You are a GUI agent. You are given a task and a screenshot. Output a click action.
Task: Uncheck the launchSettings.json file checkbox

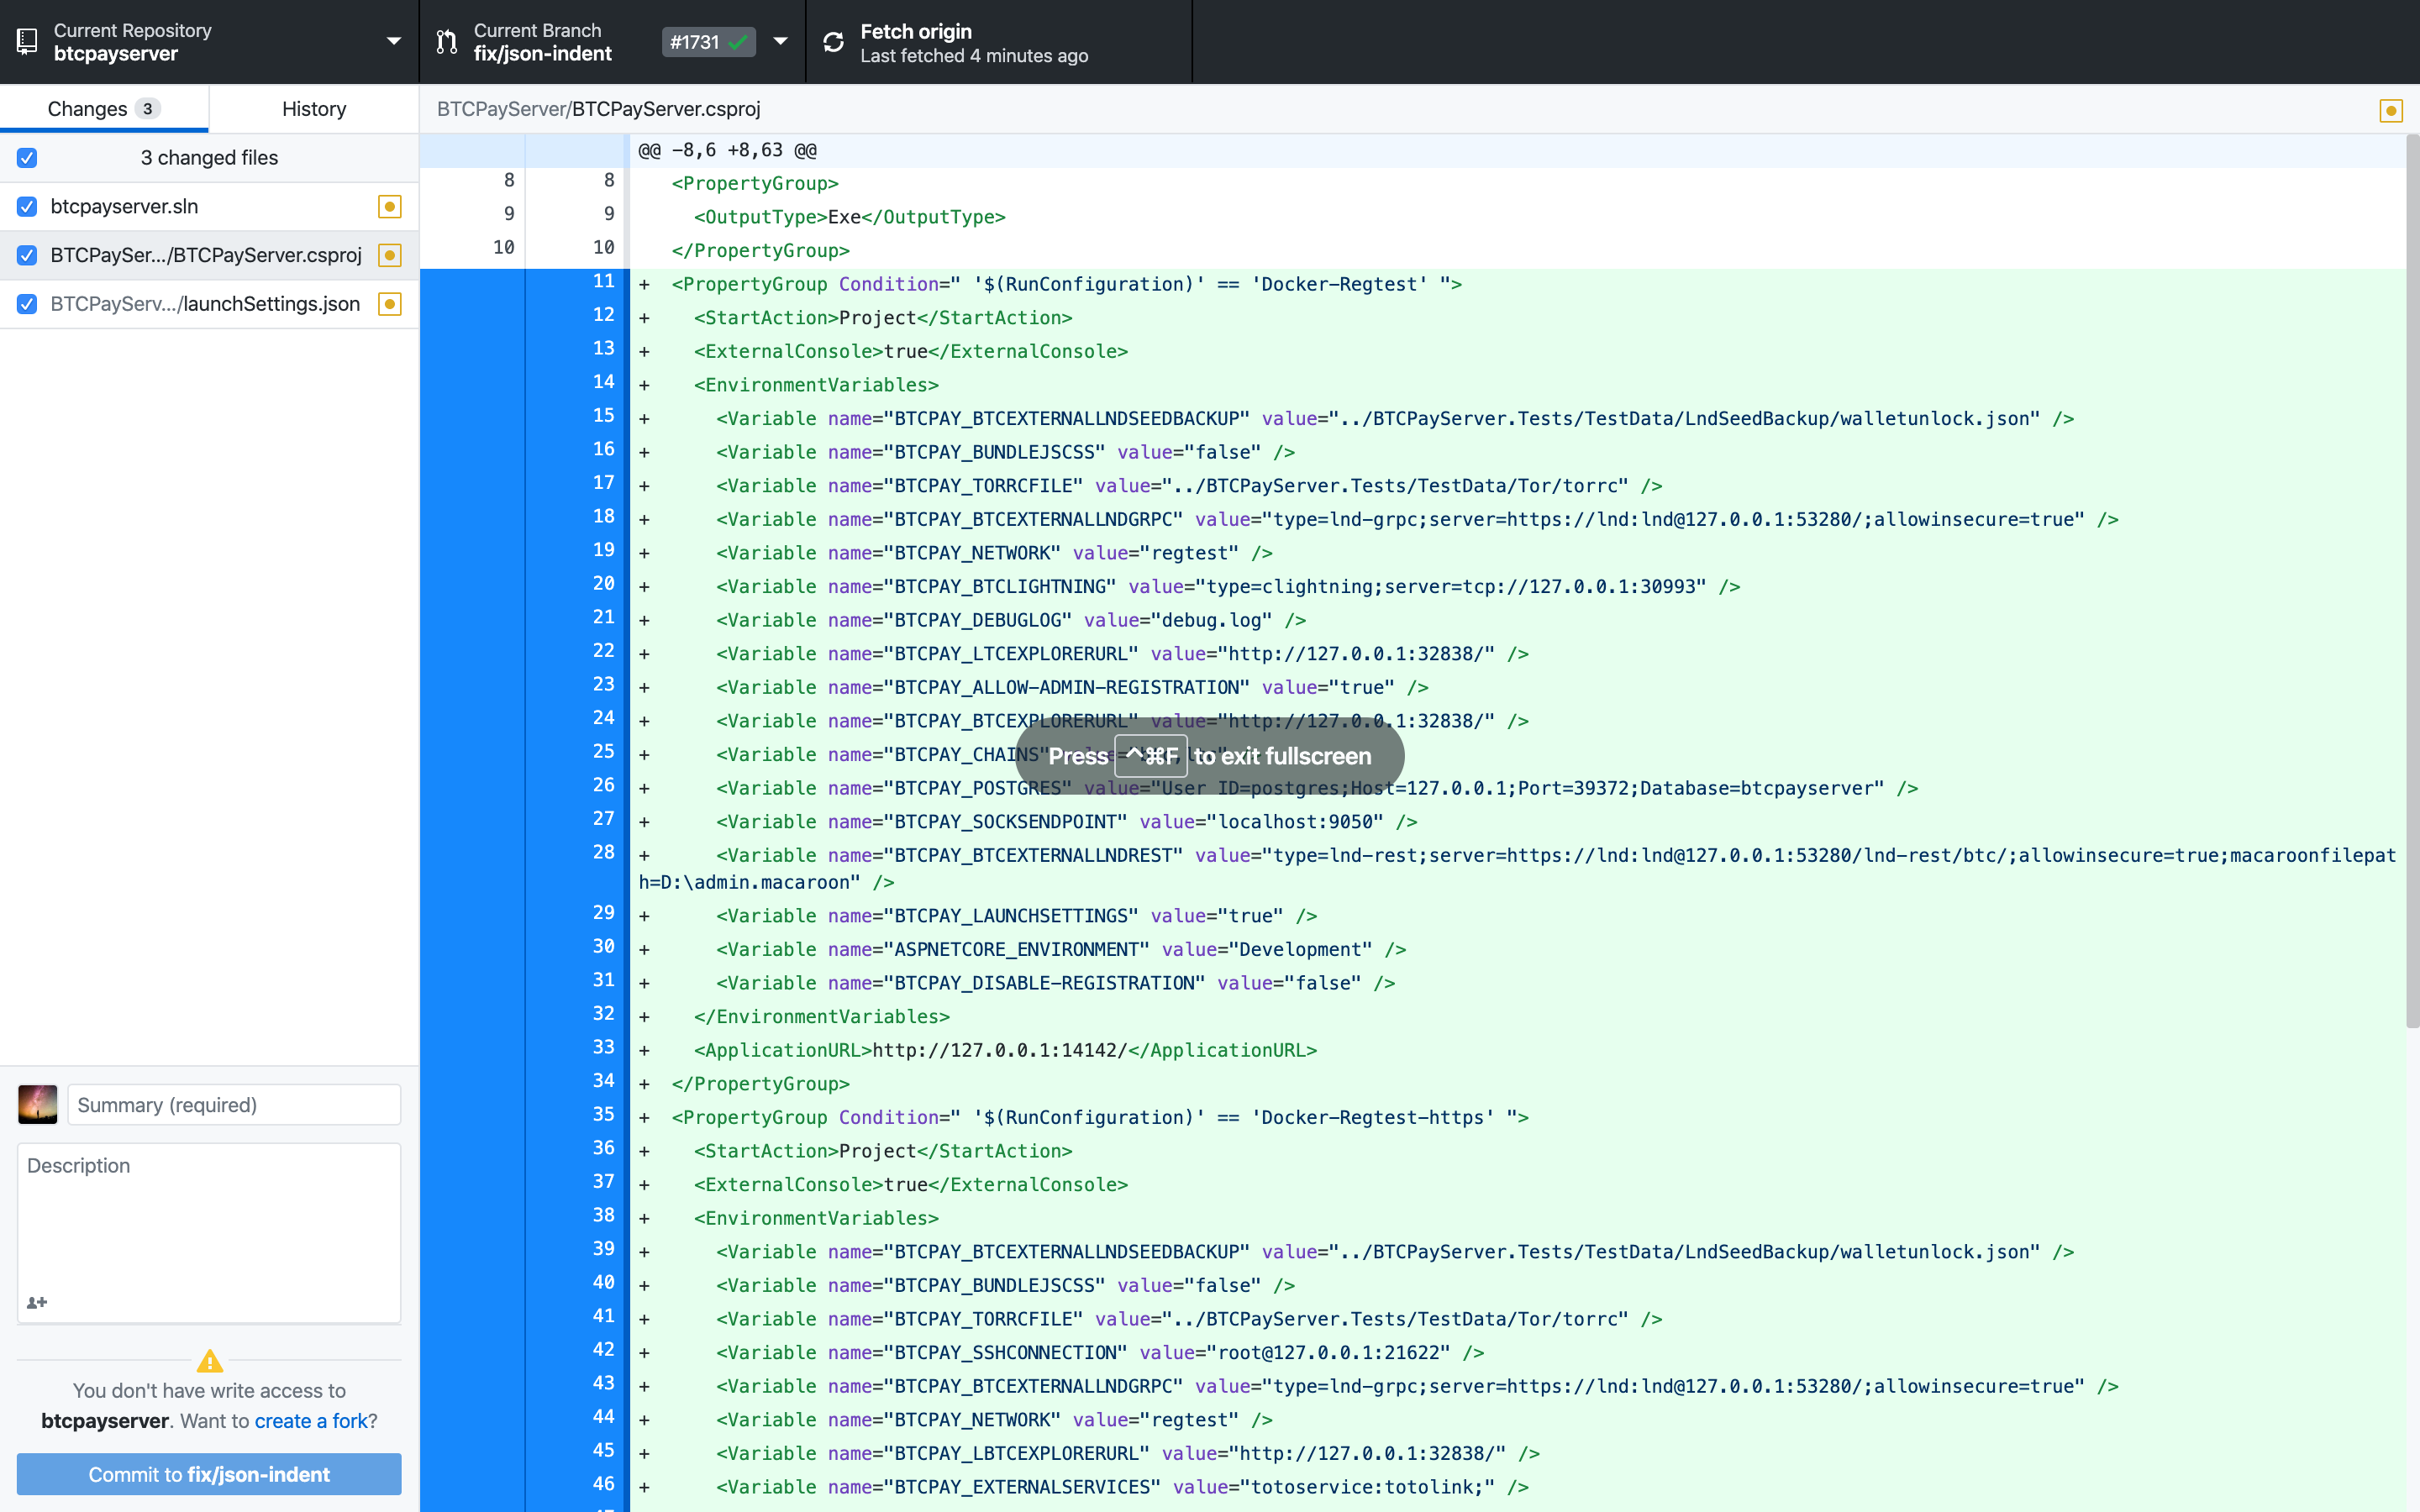pos(27,304)
